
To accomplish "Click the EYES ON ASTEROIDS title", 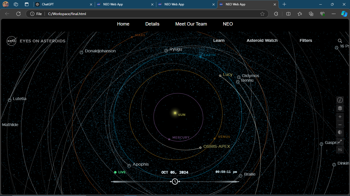I will pos(43,41).
